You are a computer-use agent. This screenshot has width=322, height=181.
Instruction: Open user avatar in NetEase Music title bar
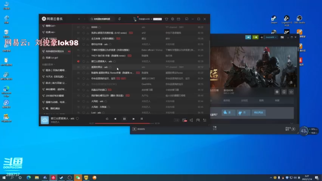[x=135, y=19]
